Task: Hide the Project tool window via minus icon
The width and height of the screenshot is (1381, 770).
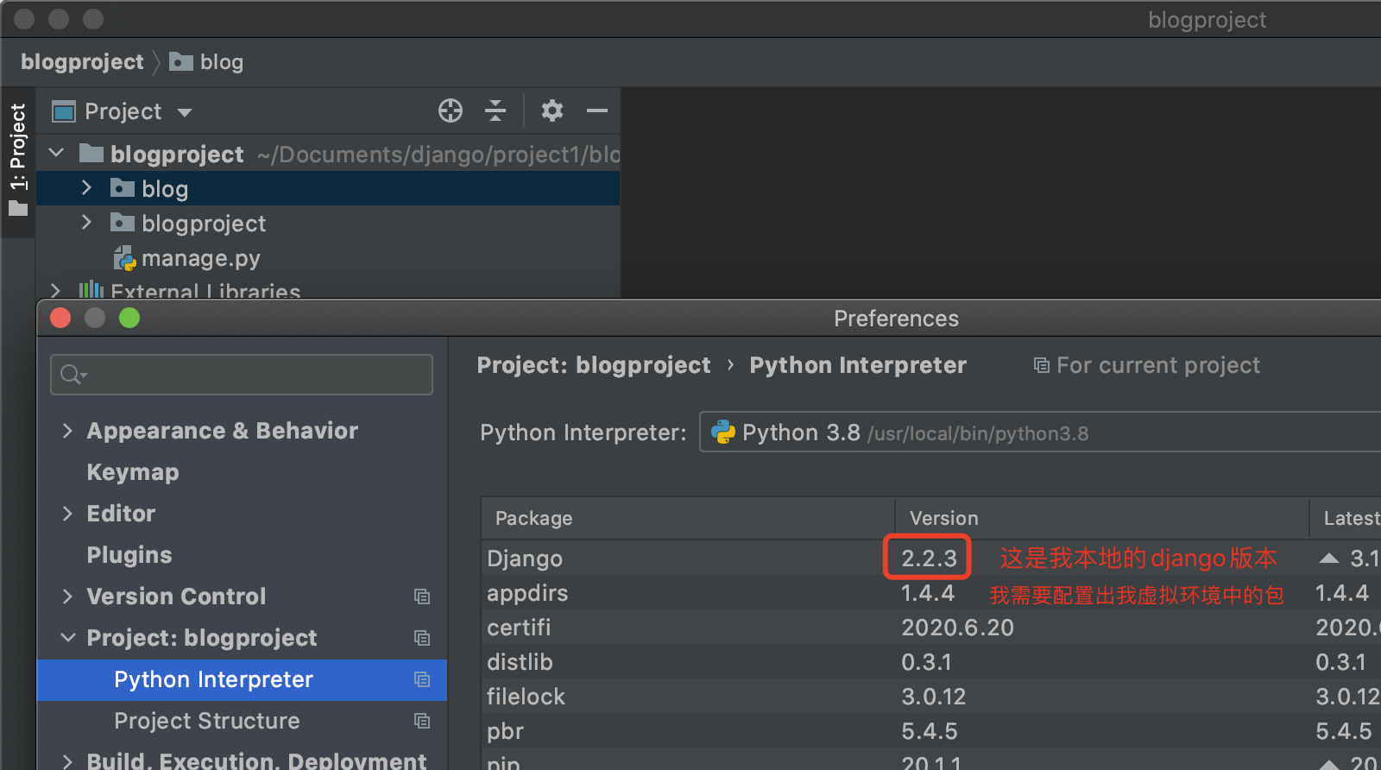Action: 597,110
